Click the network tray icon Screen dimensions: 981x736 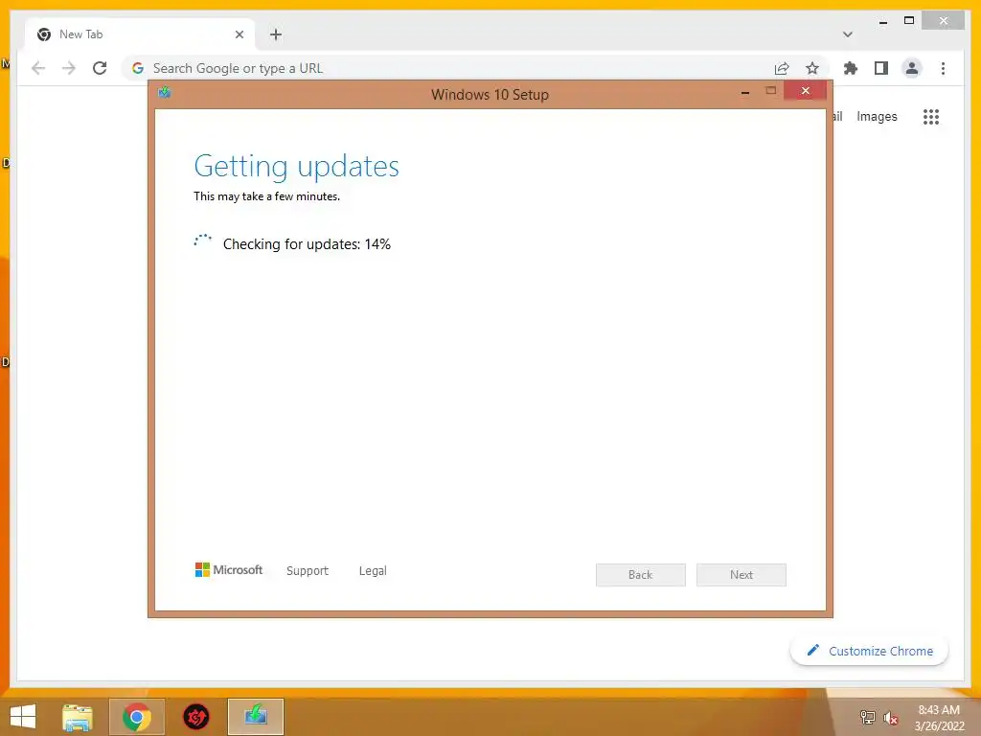(x=867, y=718)
